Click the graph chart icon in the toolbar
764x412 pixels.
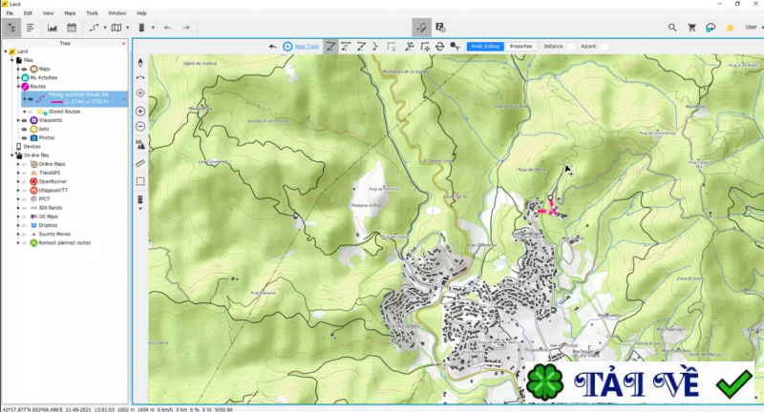[52, 28]
